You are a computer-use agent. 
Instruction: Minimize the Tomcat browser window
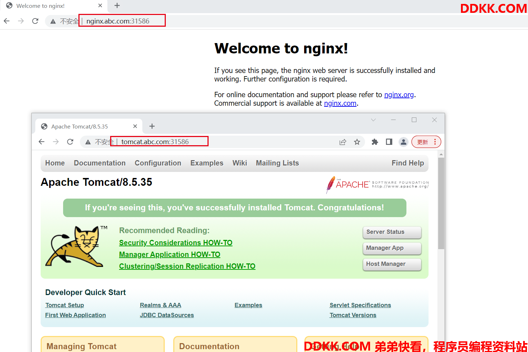pos(393,120)
